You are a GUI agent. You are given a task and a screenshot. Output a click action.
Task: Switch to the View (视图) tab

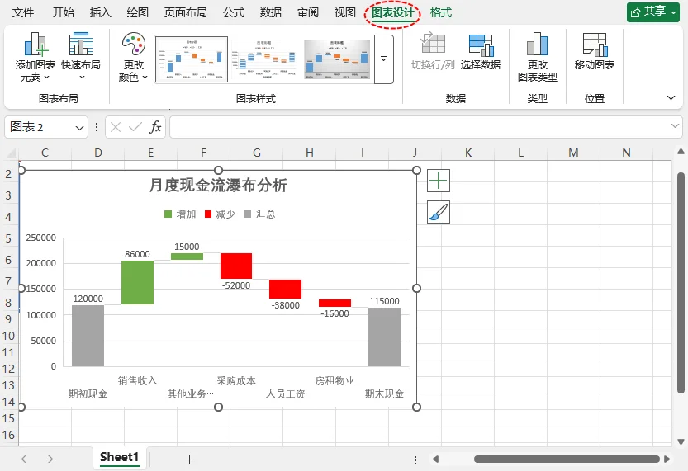coord(345,12)
